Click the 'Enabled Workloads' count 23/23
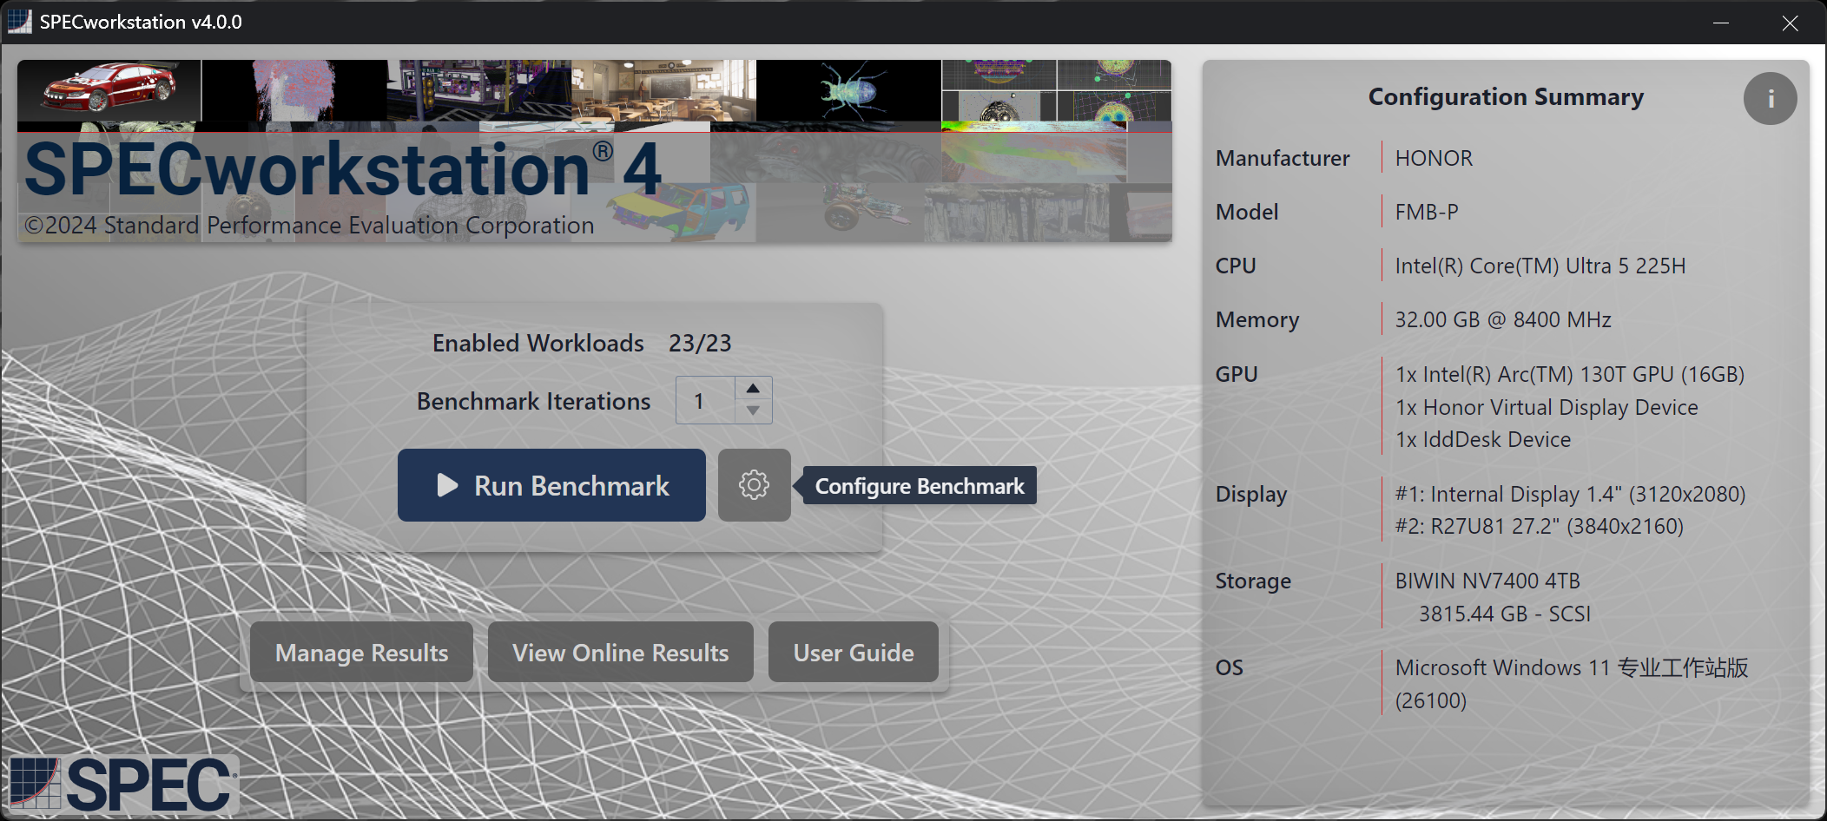 tap(700, 343)
